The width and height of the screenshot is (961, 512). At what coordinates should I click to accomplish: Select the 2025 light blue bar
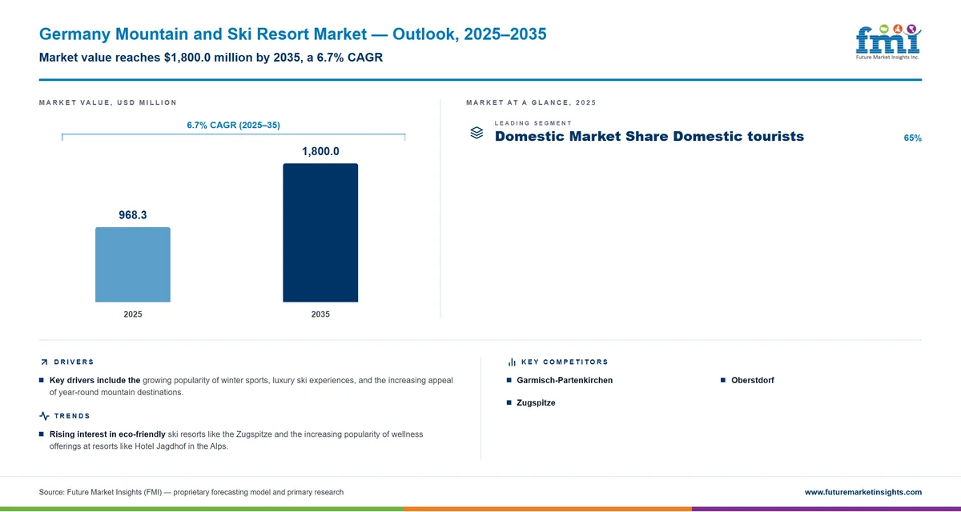point(133,265)
